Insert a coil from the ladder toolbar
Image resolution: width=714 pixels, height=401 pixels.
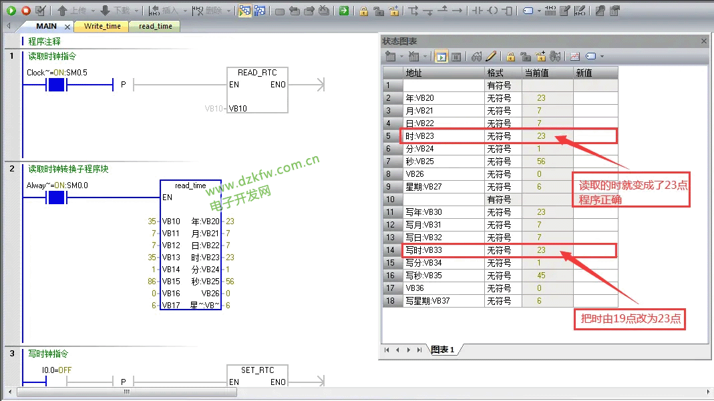click(x=492, y=11)
